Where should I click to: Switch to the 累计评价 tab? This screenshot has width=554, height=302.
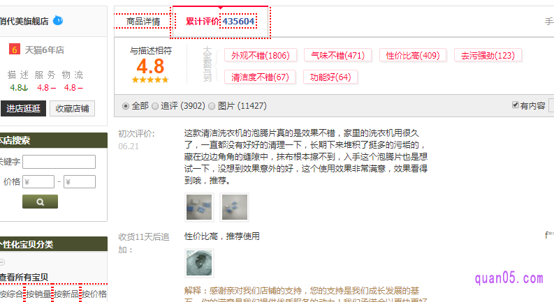click(221, 22)
